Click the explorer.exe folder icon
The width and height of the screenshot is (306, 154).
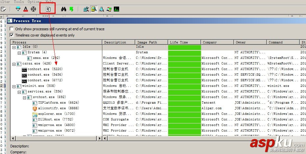(x=35, y=115)
